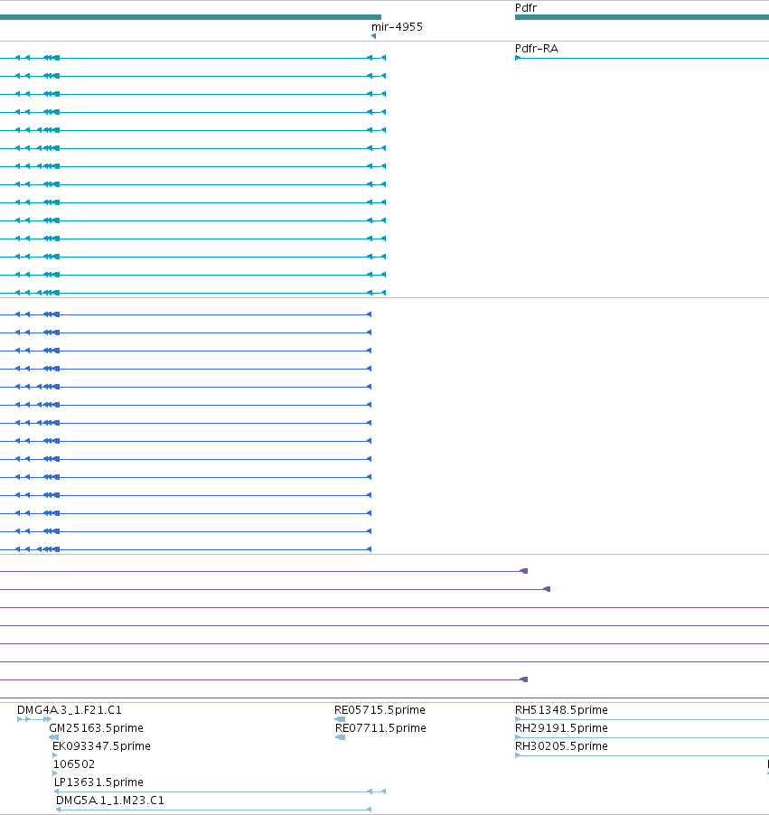Click the EK093347.5prime arrow glyph
The width and height of the screenshot is (769, 815).
click(x=55, y=755)
